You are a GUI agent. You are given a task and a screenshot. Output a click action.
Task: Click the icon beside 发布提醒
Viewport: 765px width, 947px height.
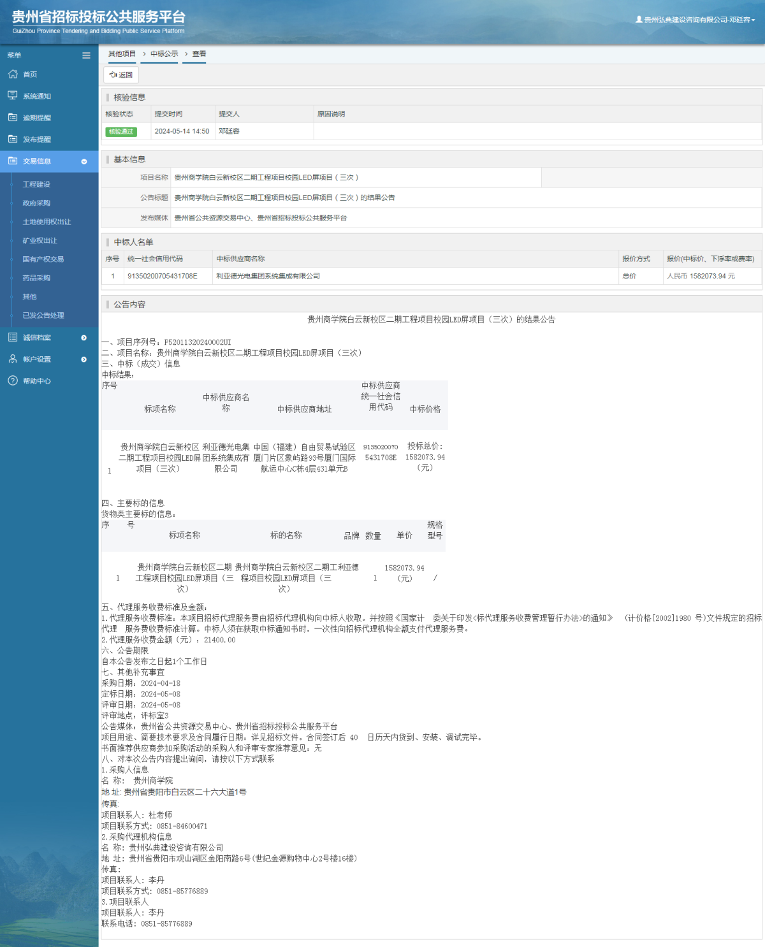pyautogui.click(x=13, y=139)
